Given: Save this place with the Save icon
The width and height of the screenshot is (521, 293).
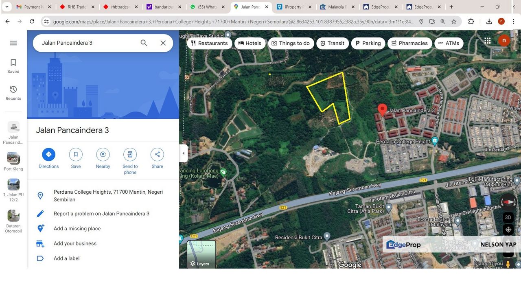Looking at the screenshot, I should pyautogui.click(x=76, y=158).
